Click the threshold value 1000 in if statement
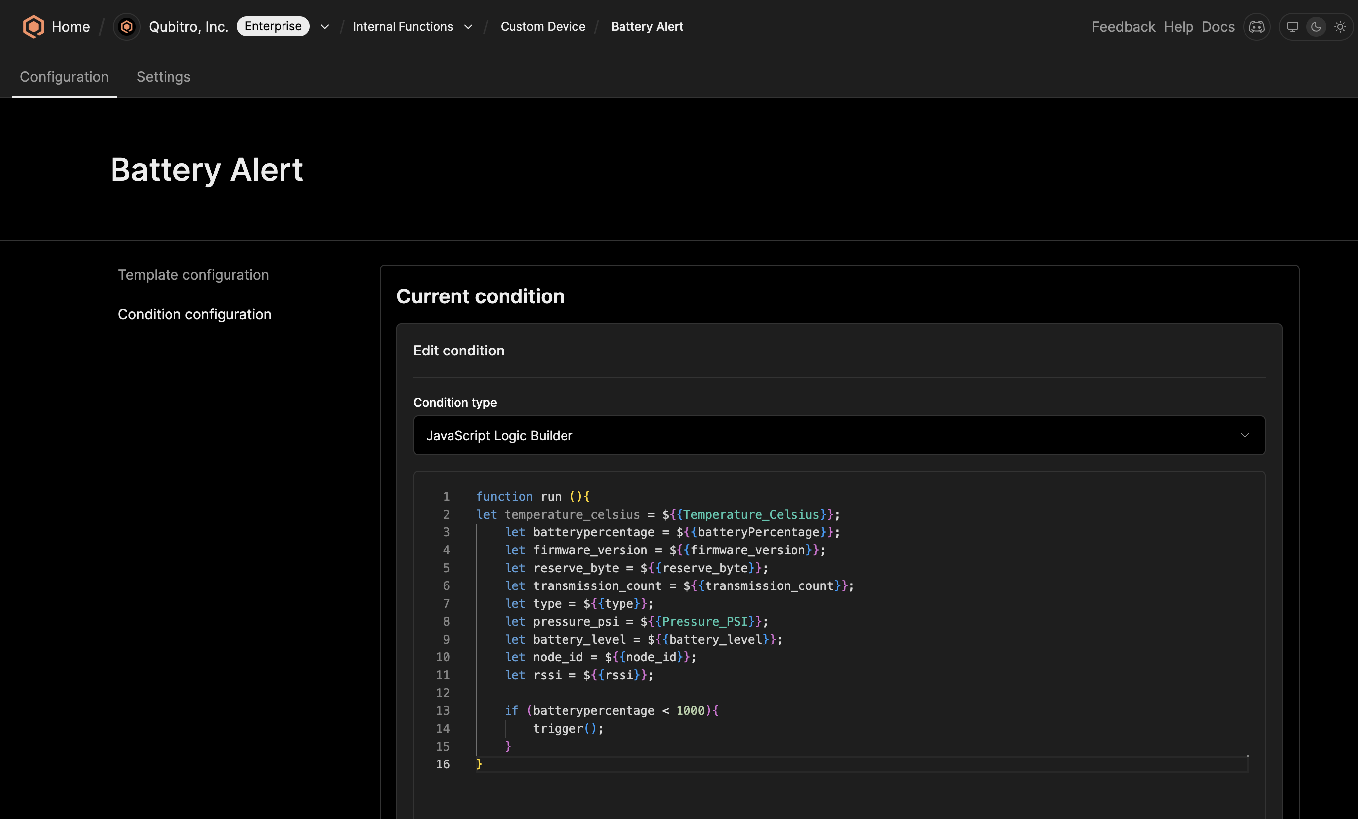 coord(690,710)
